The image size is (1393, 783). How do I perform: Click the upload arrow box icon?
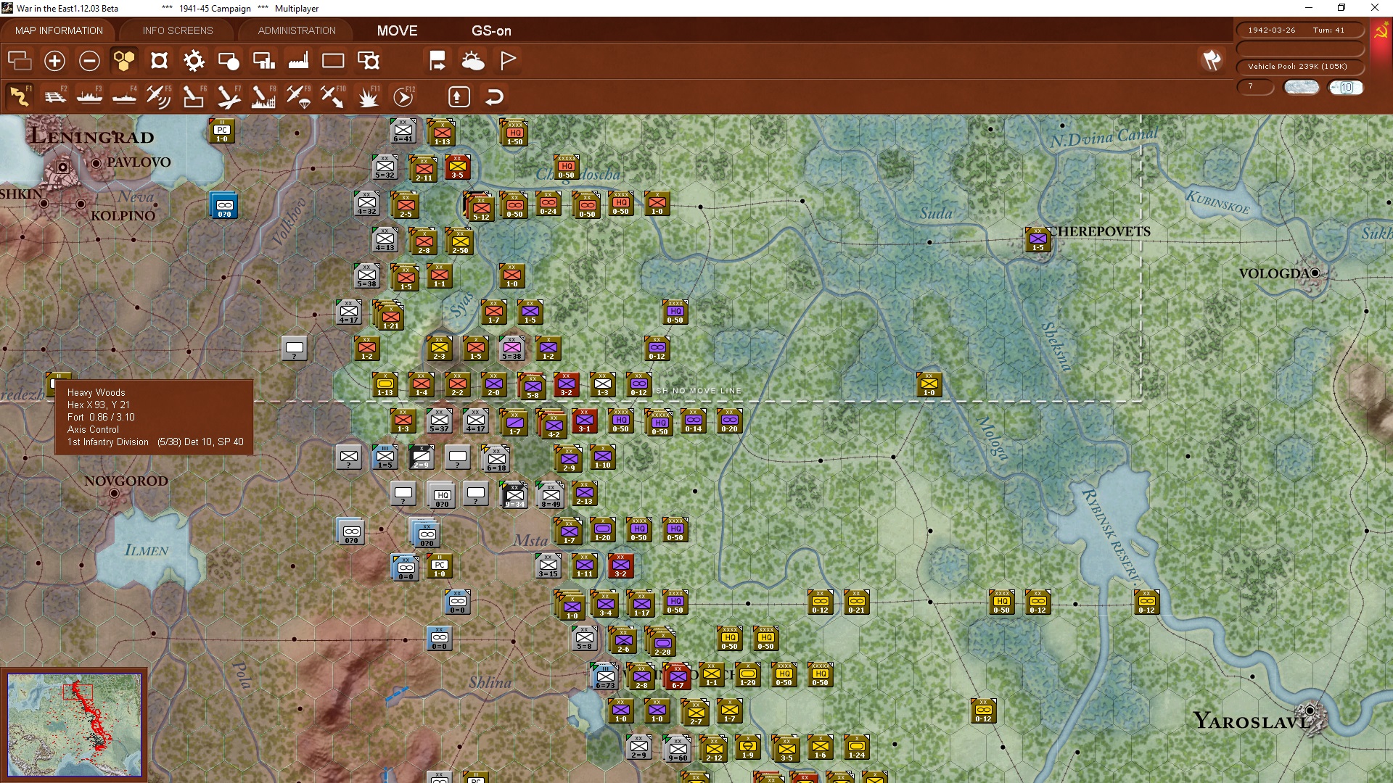pos(459,96)
